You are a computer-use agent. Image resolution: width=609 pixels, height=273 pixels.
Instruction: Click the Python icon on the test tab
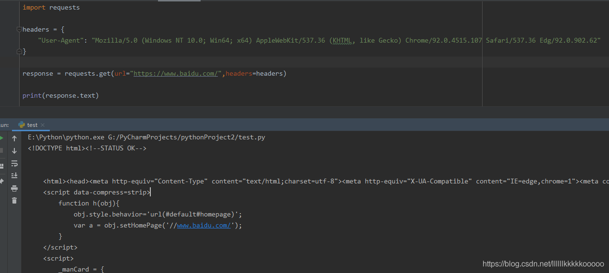(22, 125)
